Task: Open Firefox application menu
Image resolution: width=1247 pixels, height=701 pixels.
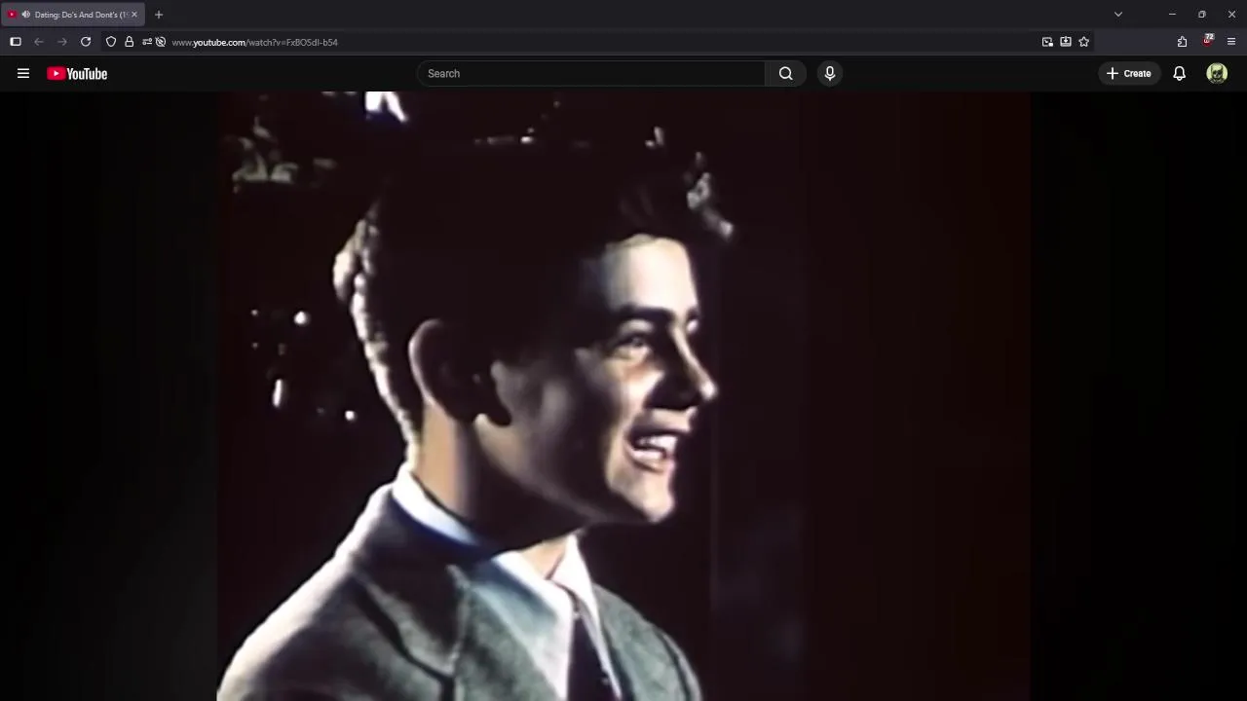Action: [x=1231, y=42]
